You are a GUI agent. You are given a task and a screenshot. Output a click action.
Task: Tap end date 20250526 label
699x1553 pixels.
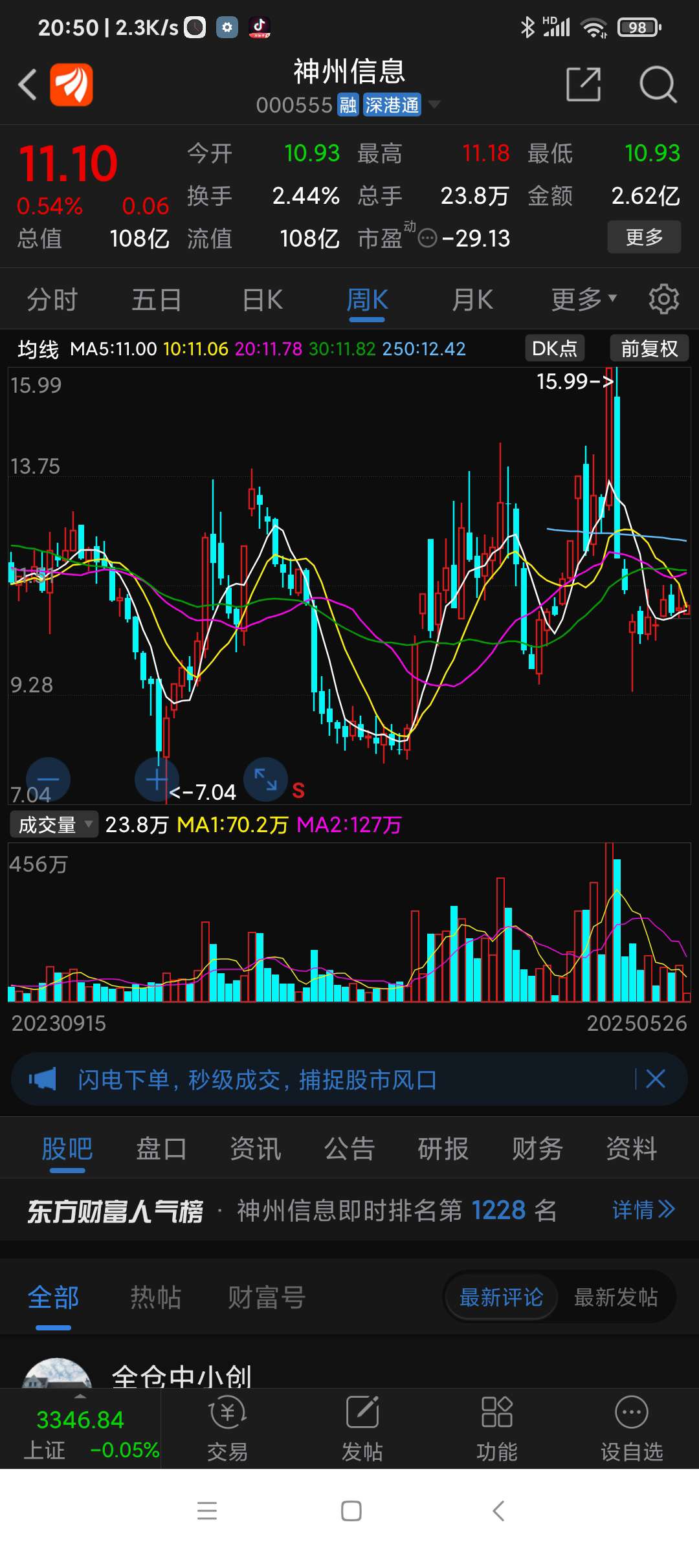(x=636, y=1023)
